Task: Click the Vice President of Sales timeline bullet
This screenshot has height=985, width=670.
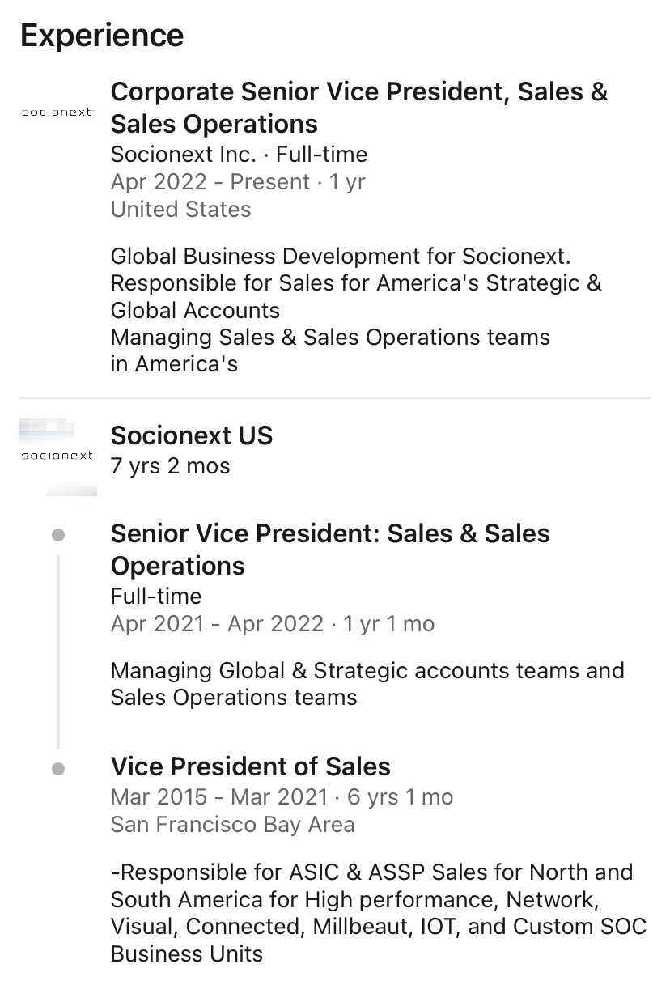Action: click(57, 768)
